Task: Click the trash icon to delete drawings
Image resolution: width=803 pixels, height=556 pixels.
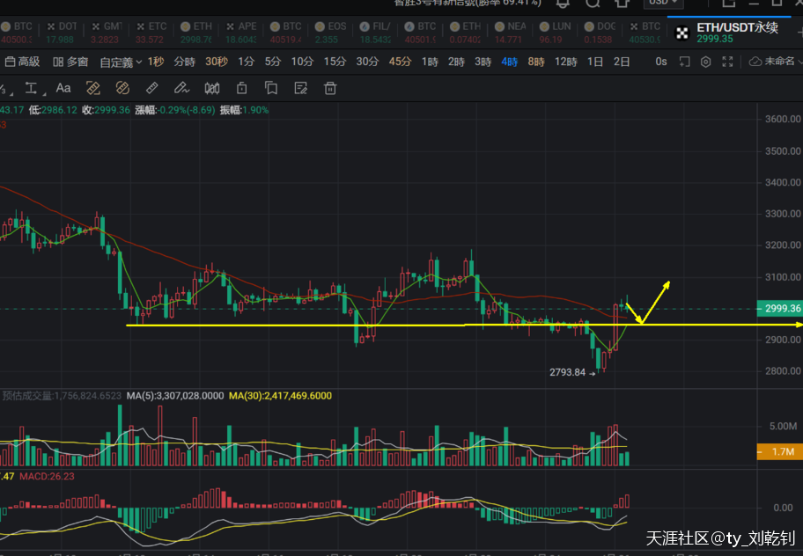Action: 330,88
